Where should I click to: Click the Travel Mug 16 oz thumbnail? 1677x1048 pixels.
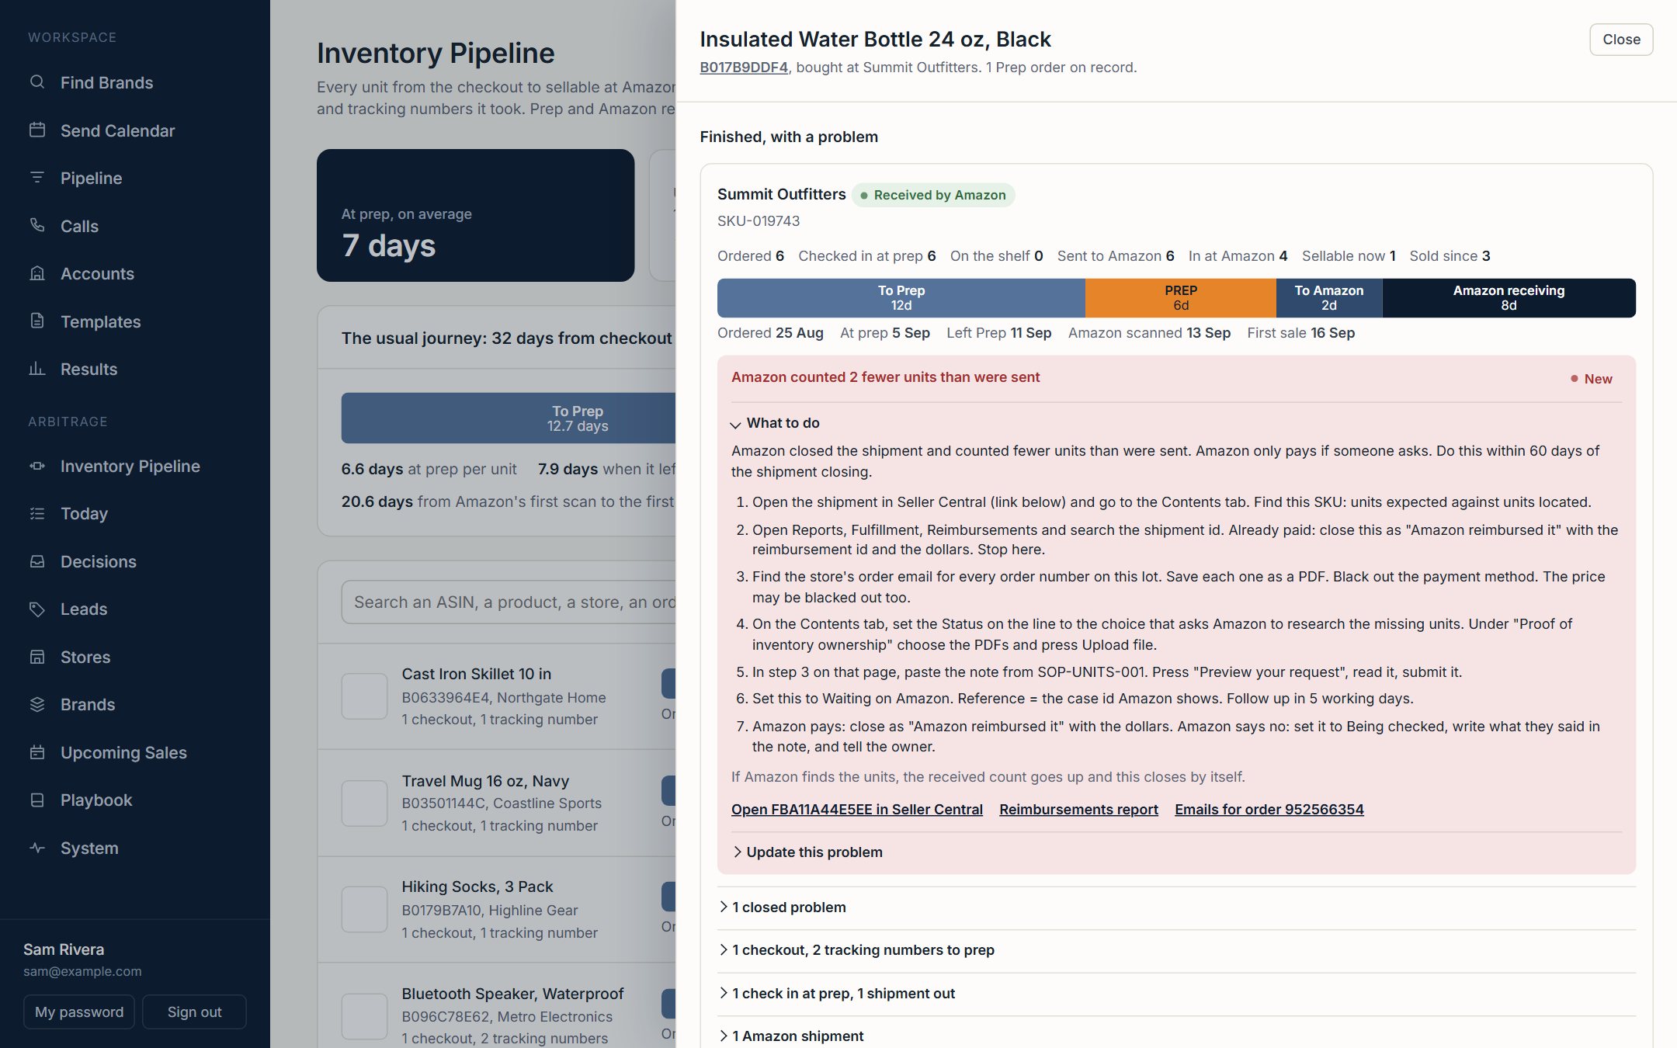pyautogui.click(x=364, y=803)
